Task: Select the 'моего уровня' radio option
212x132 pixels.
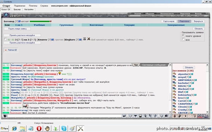Action: pos(183,36)
